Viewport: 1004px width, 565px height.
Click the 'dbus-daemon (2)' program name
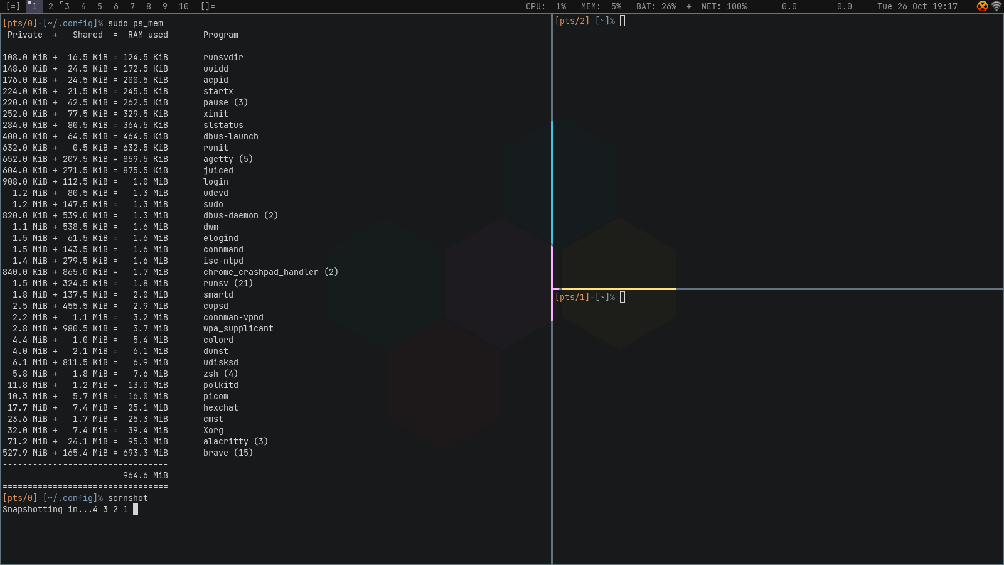[x=241, y=216]
